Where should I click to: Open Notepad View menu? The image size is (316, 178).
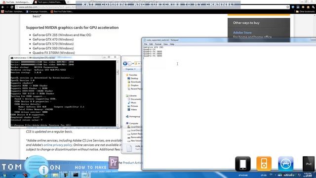(165, 44)
